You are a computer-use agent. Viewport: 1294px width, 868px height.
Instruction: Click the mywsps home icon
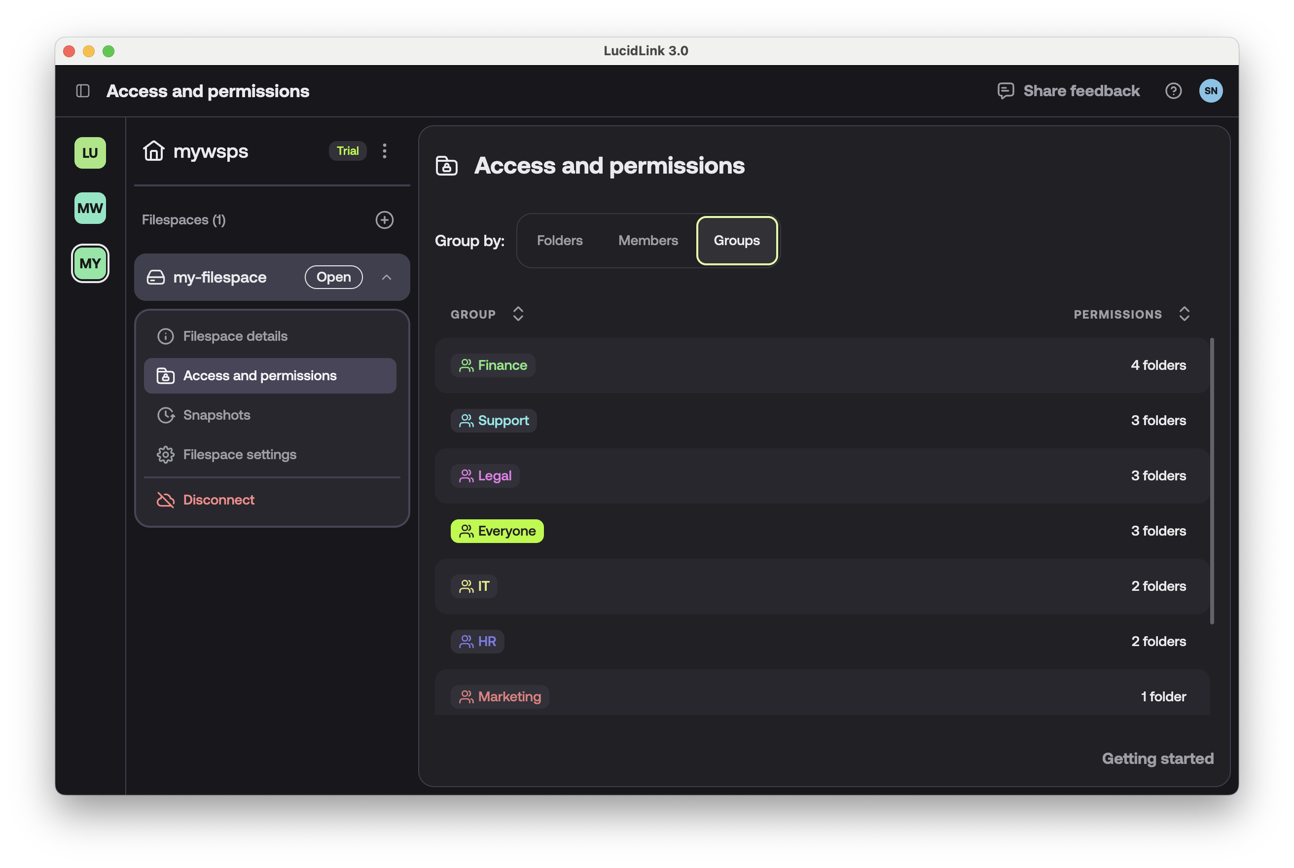(x=153, y=150)
